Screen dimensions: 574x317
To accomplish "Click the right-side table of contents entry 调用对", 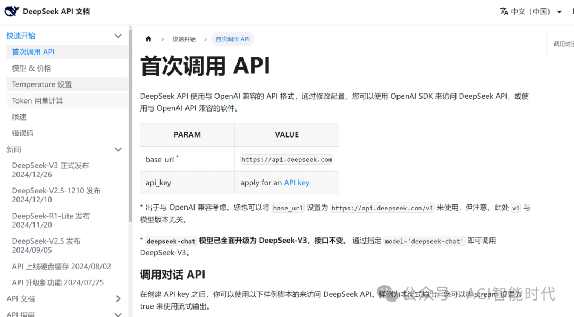I will (563, 44).
